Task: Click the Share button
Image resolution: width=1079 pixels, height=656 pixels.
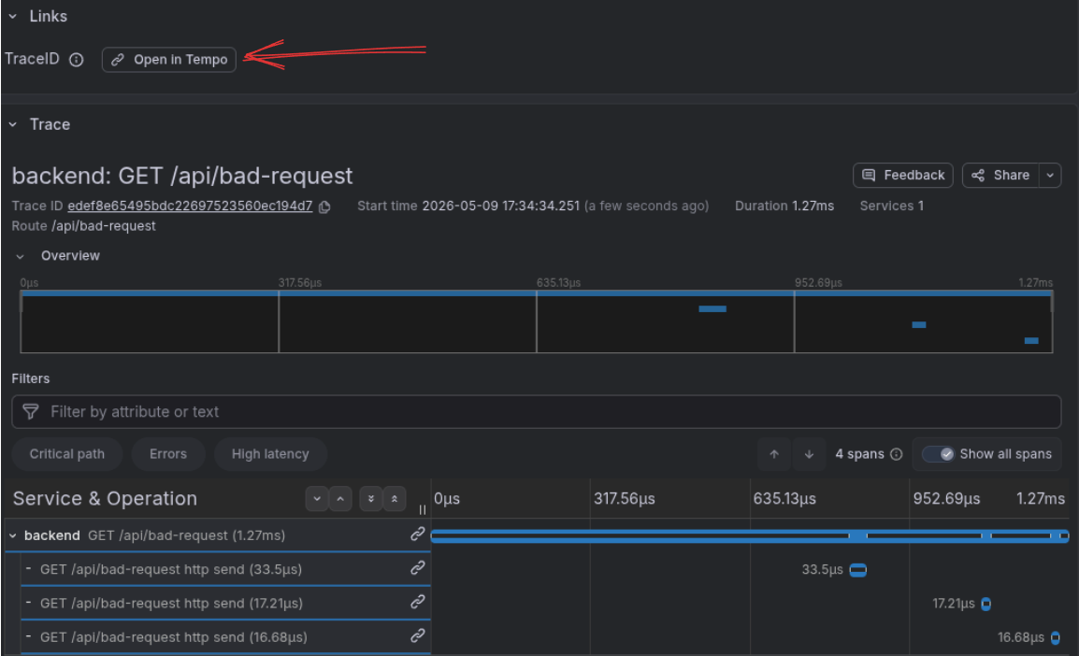Action: (x=1000, y=176)
